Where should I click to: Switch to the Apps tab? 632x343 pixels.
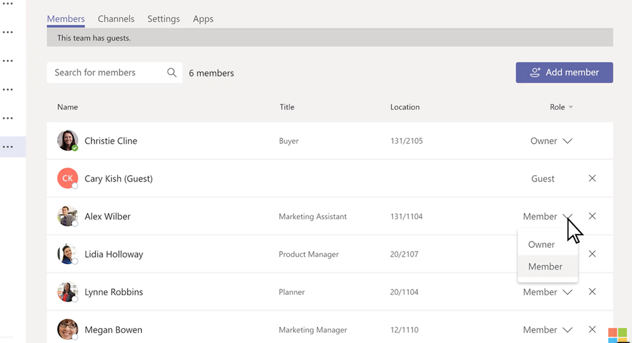click(x=203, y=19)
